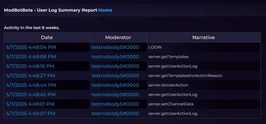Select the moderator link in the server.getTemplates row
The width and height of the screenshot is (266, 124).
tap(115, 57)
